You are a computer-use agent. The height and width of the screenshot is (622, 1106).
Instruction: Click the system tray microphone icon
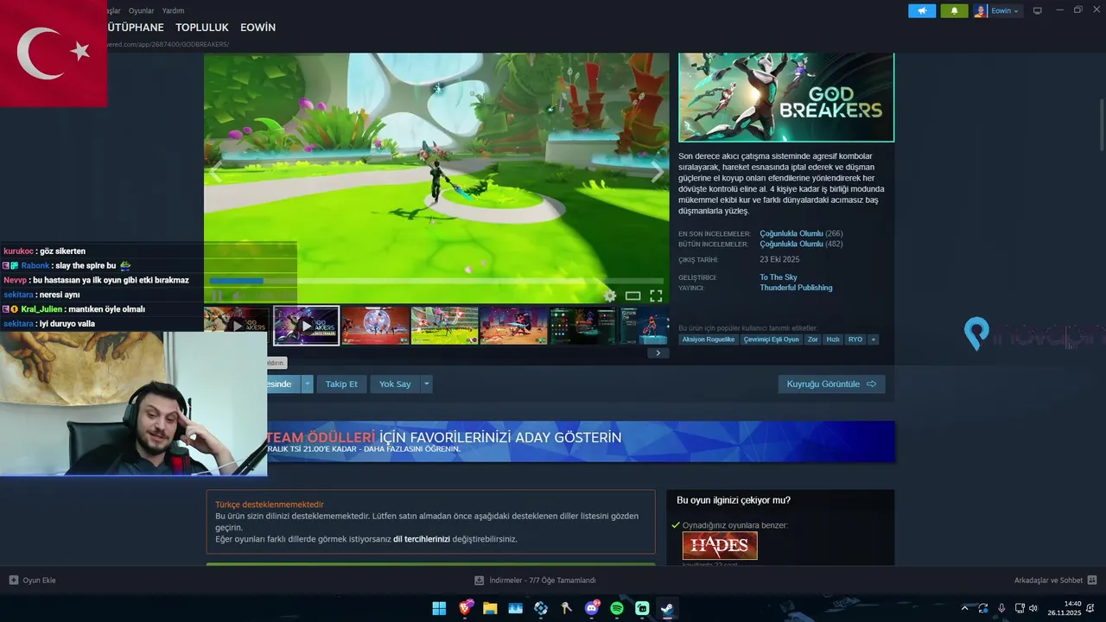point(1001,608)
